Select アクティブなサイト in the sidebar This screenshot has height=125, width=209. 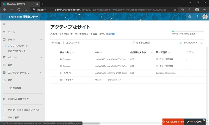coord(18,46)
